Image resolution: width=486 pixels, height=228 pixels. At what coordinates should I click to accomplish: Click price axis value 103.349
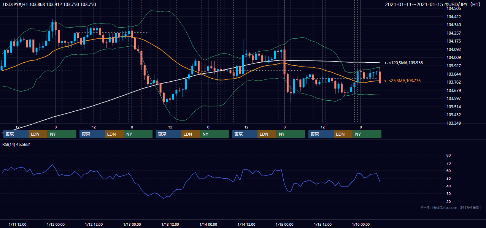(454, 123)
